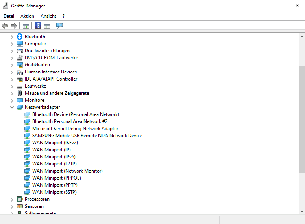Click the Forward arrow toolbar icon
The image size is (305, 224).
14,26
